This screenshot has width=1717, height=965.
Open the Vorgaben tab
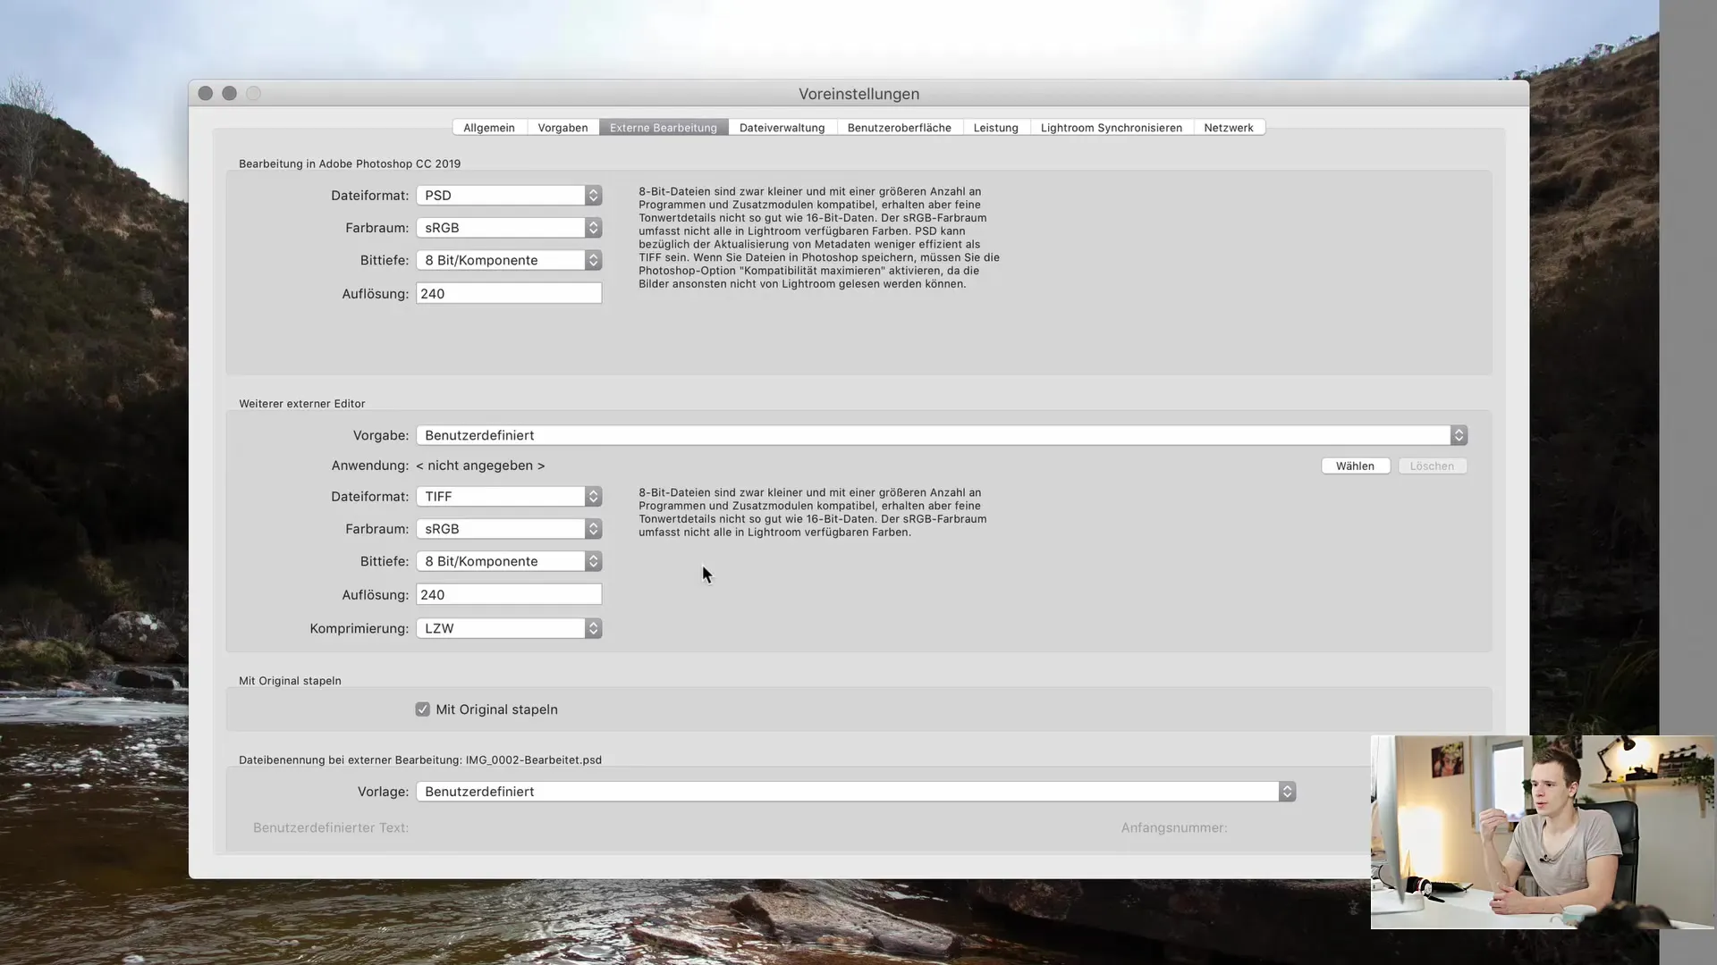coord(562,128)
